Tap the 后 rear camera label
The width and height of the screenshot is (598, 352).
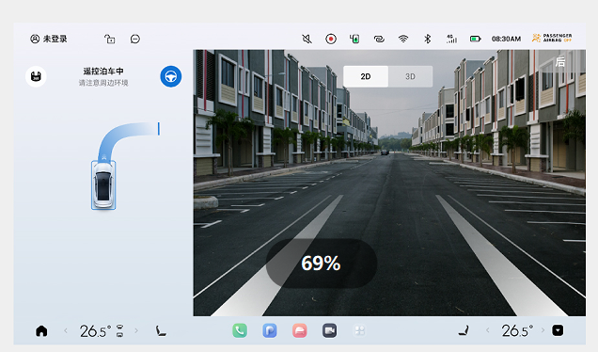pyautogui.click(x=559, y=62)
